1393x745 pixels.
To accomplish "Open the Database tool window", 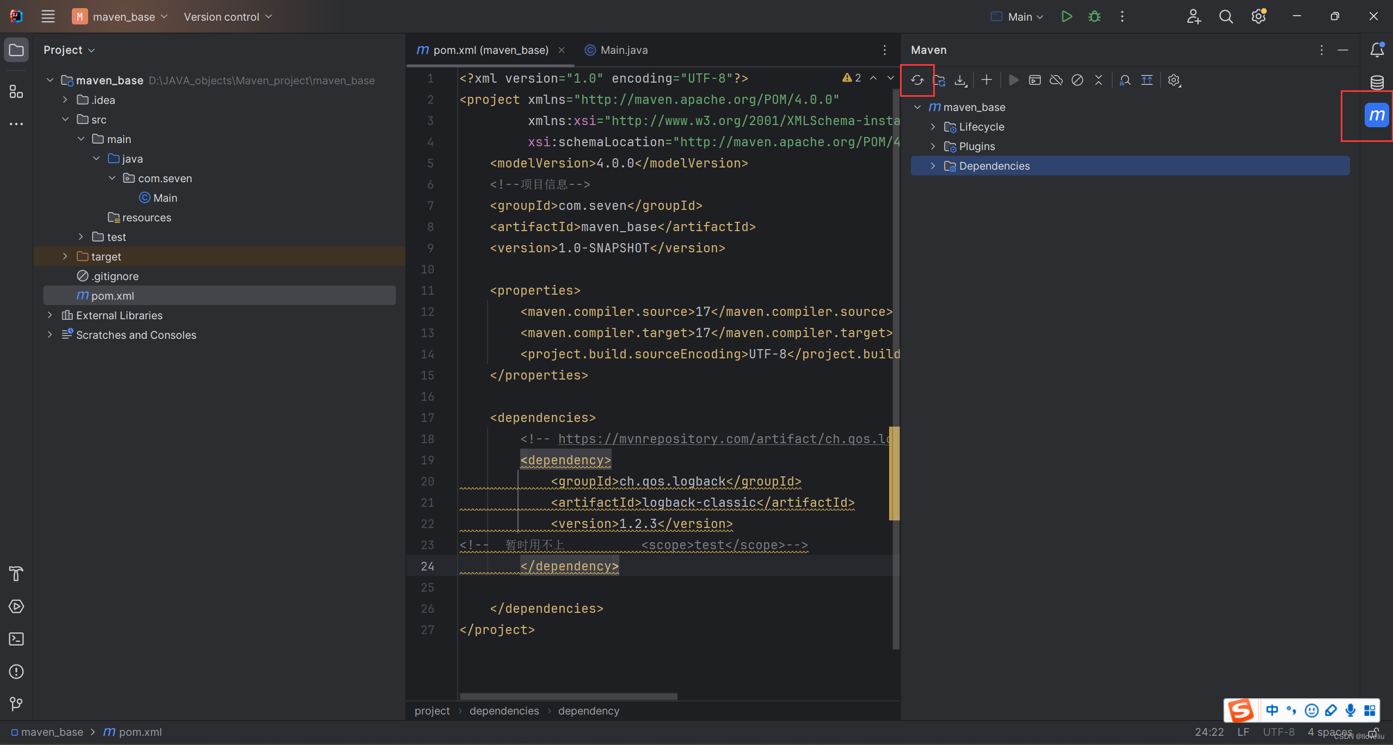I will 1377,83.
